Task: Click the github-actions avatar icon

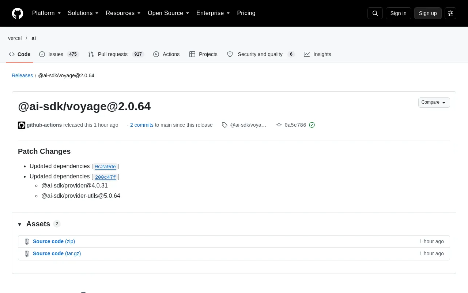Action: pos(22,125)
